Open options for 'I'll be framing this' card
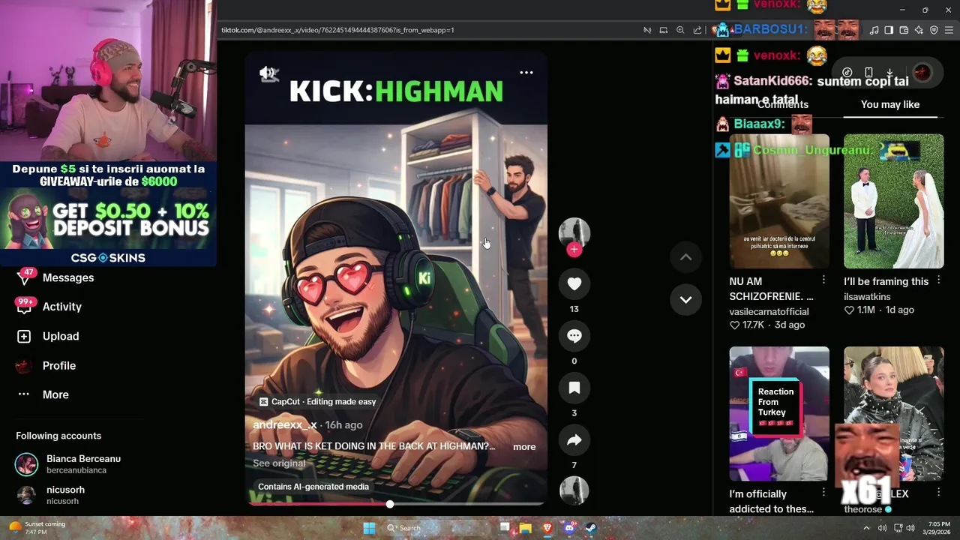This screenshot has height=540, width=960. point(938,280)
